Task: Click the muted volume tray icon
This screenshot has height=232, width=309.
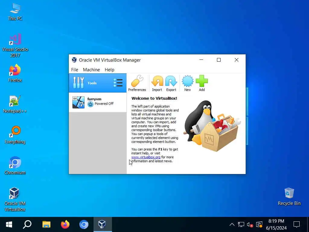Action: [250, 224]
